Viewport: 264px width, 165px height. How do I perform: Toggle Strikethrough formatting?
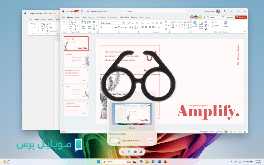coord(116,27)
